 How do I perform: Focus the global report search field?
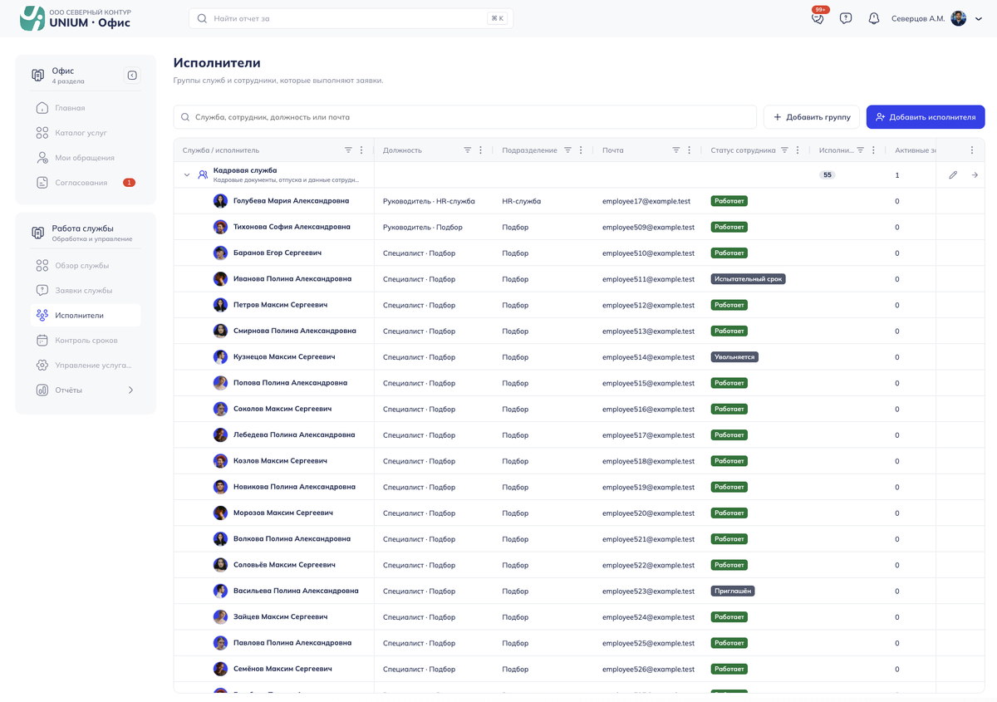click(x=351, y=18)
